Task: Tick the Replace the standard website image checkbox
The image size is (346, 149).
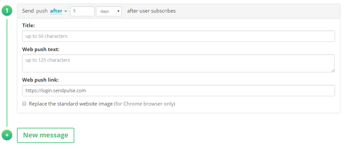Action: point(24,104)
